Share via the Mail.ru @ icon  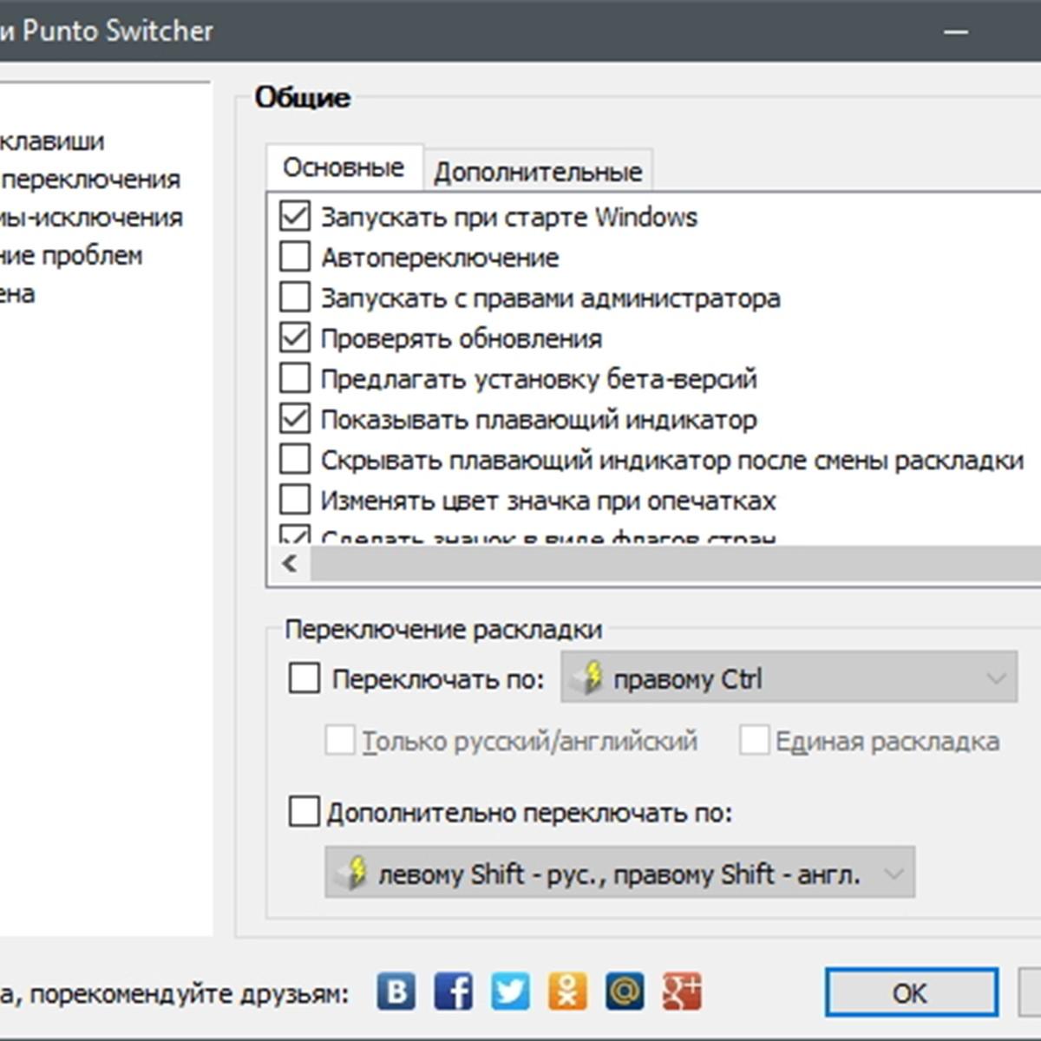click(x=625, y=991)
